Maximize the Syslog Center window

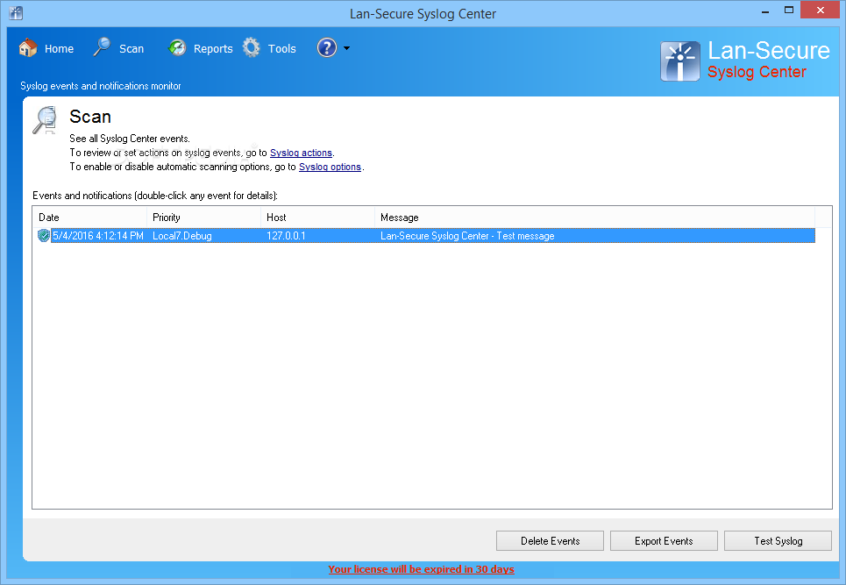click(789, 11)
